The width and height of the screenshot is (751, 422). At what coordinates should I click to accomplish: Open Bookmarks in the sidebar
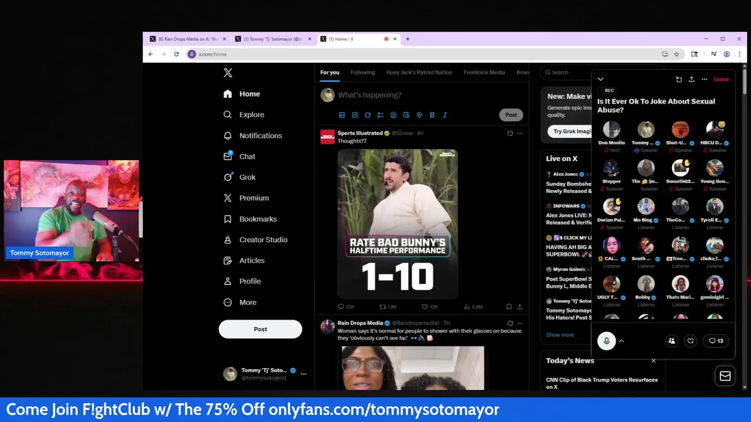[249, 219]
